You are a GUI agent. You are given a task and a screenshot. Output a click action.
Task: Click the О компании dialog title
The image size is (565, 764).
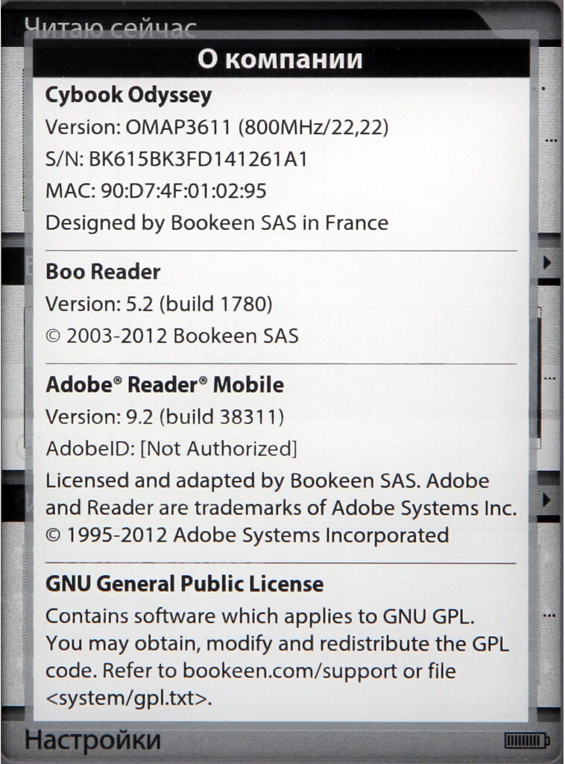click(280, 59)
